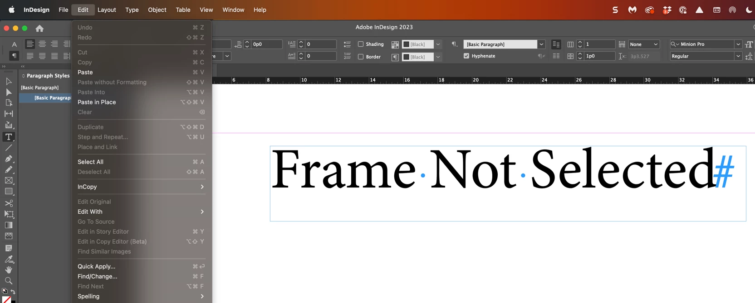Screen dimensions: 755x303
Task: Click the All Caps TT icon
Action: pos(749,44)
